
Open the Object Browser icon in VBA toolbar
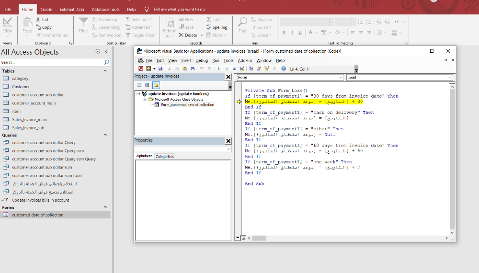(267, 68)
